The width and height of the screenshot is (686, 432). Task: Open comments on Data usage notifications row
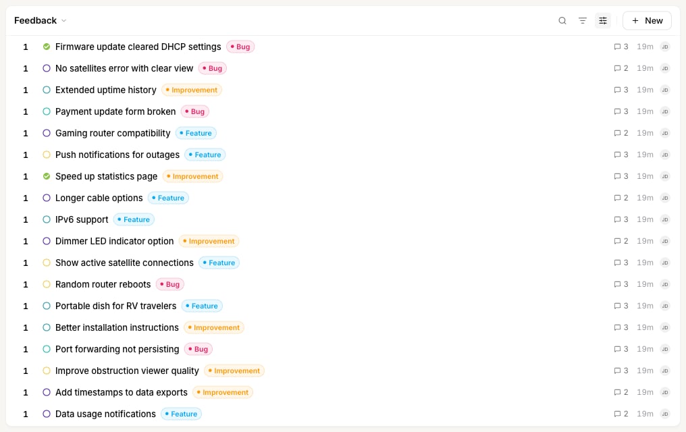(621, 414)
